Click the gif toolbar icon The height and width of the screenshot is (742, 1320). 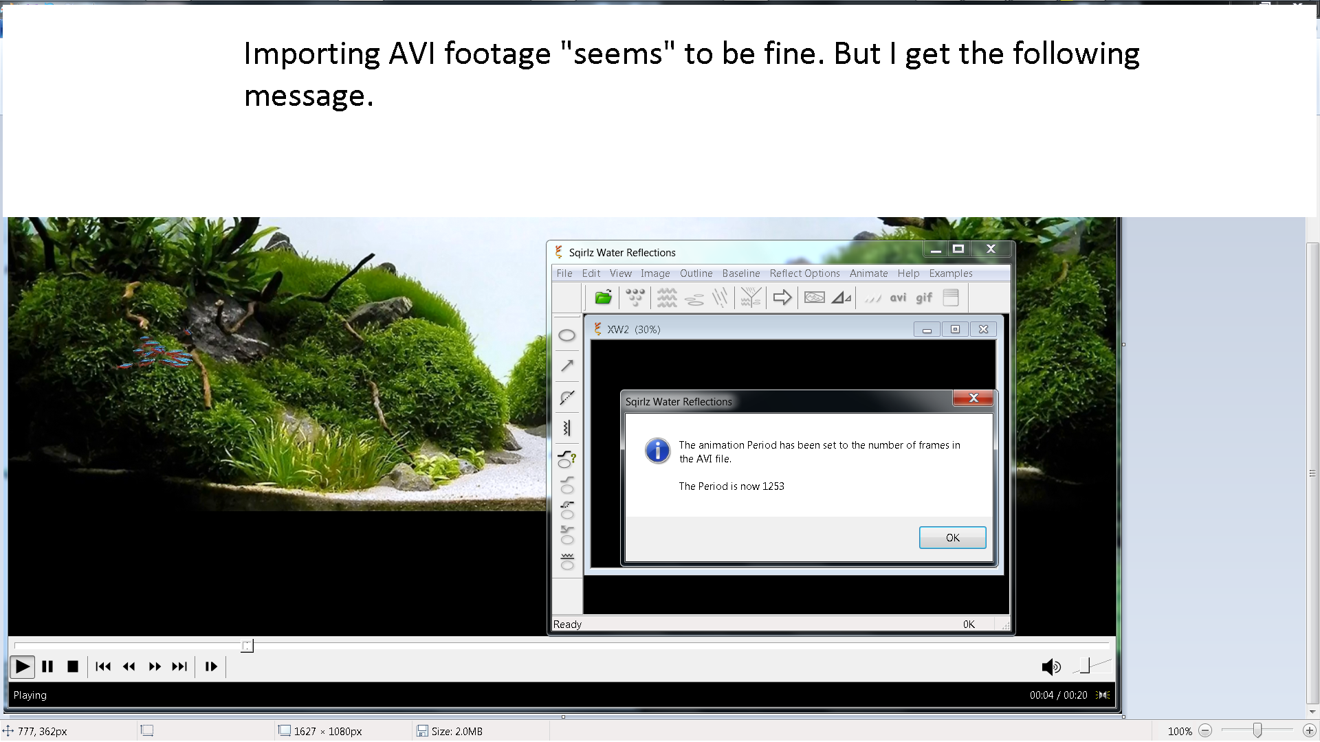(923, 297)
